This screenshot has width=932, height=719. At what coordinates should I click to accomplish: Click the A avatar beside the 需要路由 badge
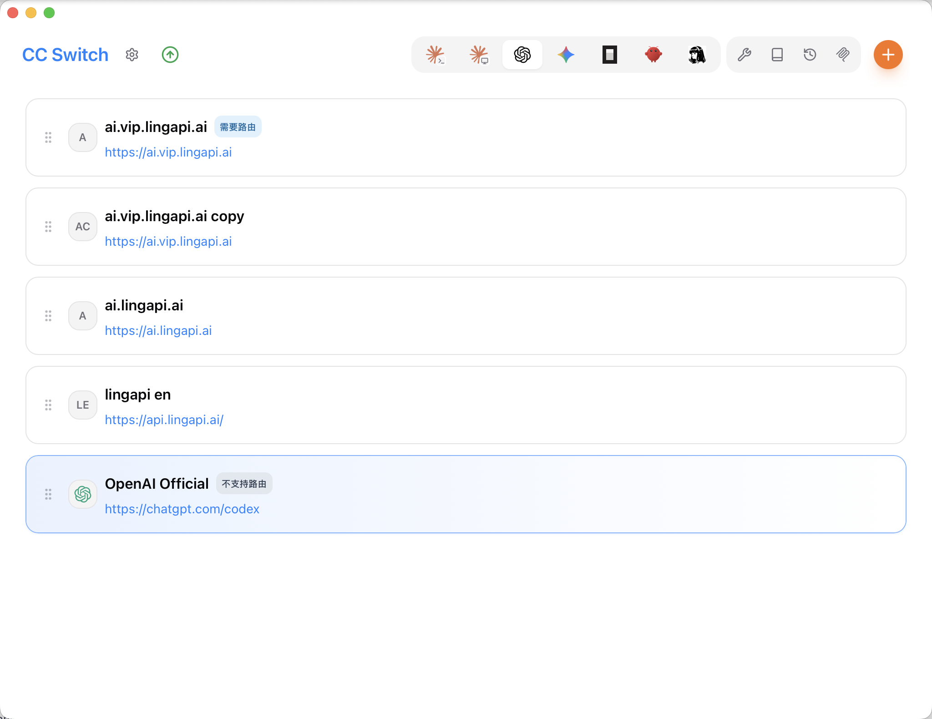pos(83,137)
